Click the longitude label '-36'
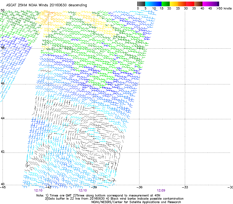Screen dimensions: 233x204 [x=139, y=187]
